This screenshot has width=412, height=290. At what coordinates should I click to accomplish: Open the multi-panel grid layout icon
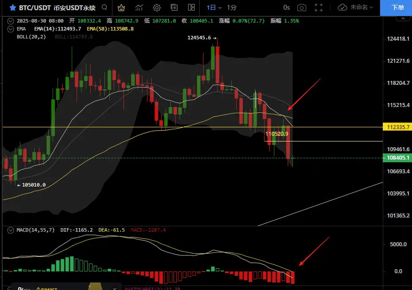[x=192, y=8]
